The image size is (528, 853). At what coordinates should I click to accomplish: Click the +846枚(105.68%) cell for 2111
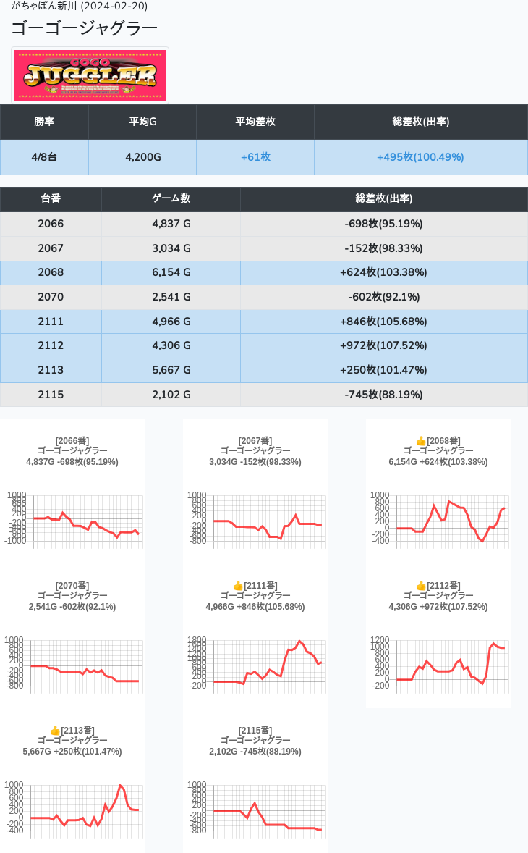tap(383, 322)
